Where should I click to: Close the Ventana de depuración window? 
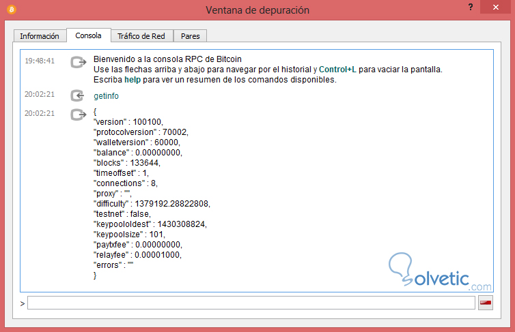[x=496, y=7]
